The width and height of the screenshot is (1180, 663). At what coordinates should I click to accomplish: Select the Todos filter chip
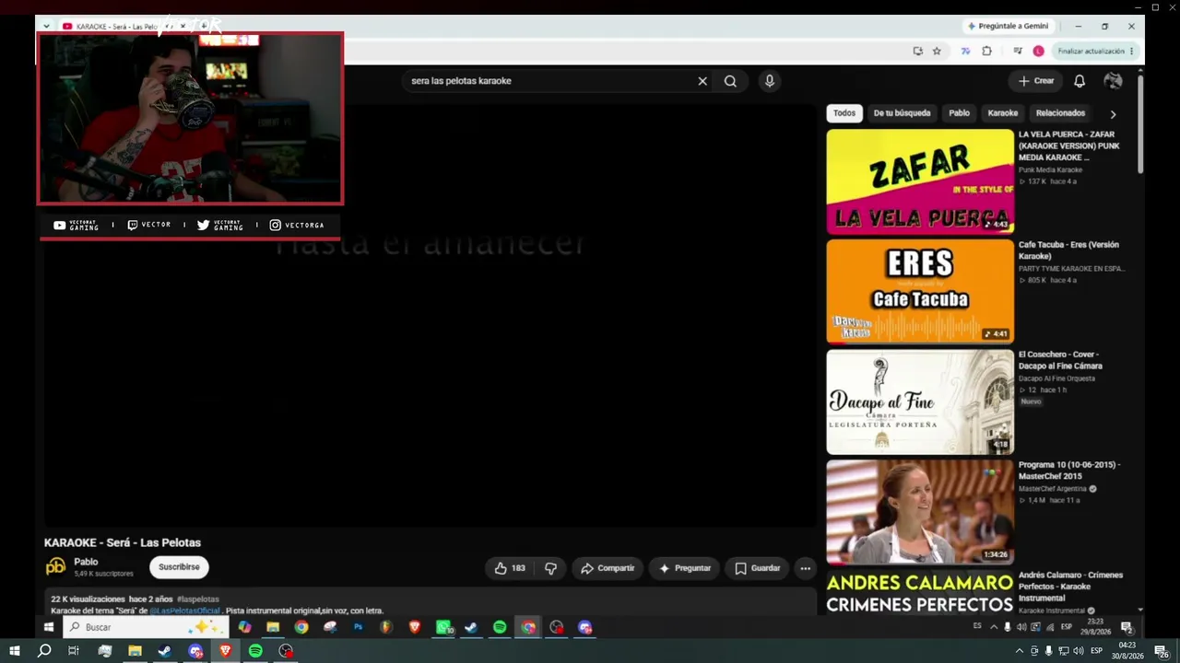(844, 113)
